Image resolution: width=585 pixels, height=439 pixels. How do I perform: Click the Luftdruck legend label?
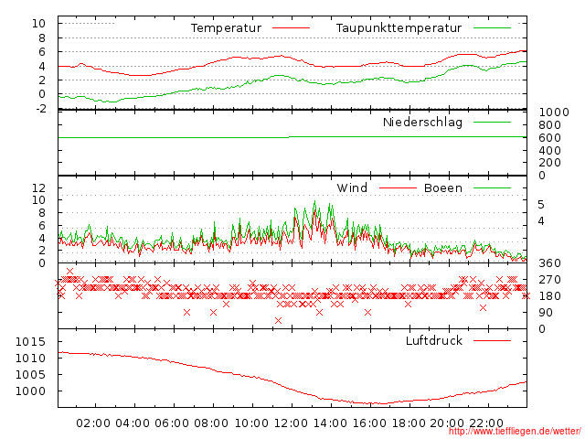coord(434,340)
